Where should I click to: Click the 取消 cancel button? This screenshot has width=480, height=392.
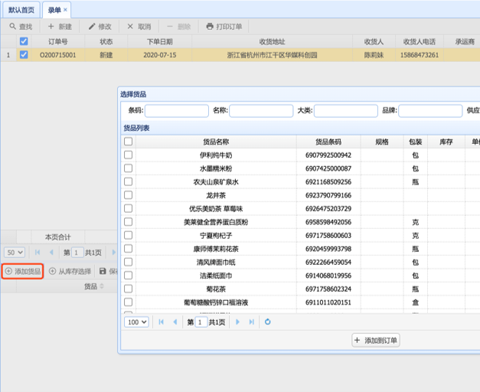click(x=139, y=27)
